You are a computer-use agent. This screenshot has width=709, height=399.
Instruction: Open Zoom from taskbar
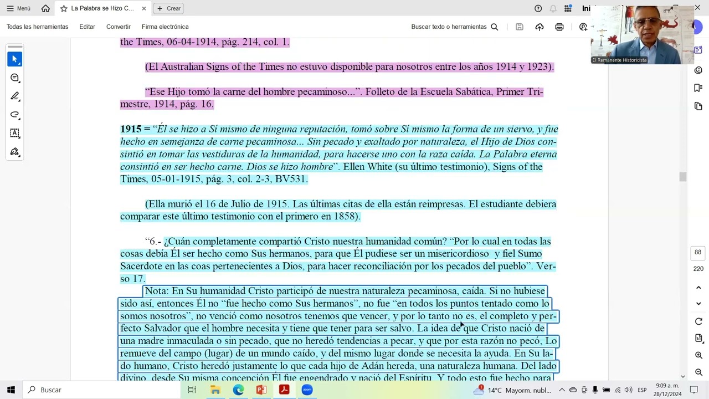click(307, 390)
